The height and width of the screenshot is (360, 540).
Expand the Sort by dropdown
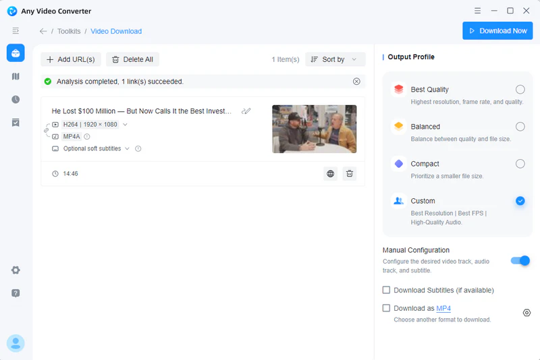(335, 59)
